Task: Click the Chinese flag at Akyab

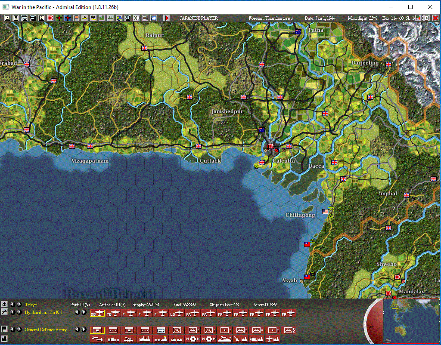Action: point(307,277)
